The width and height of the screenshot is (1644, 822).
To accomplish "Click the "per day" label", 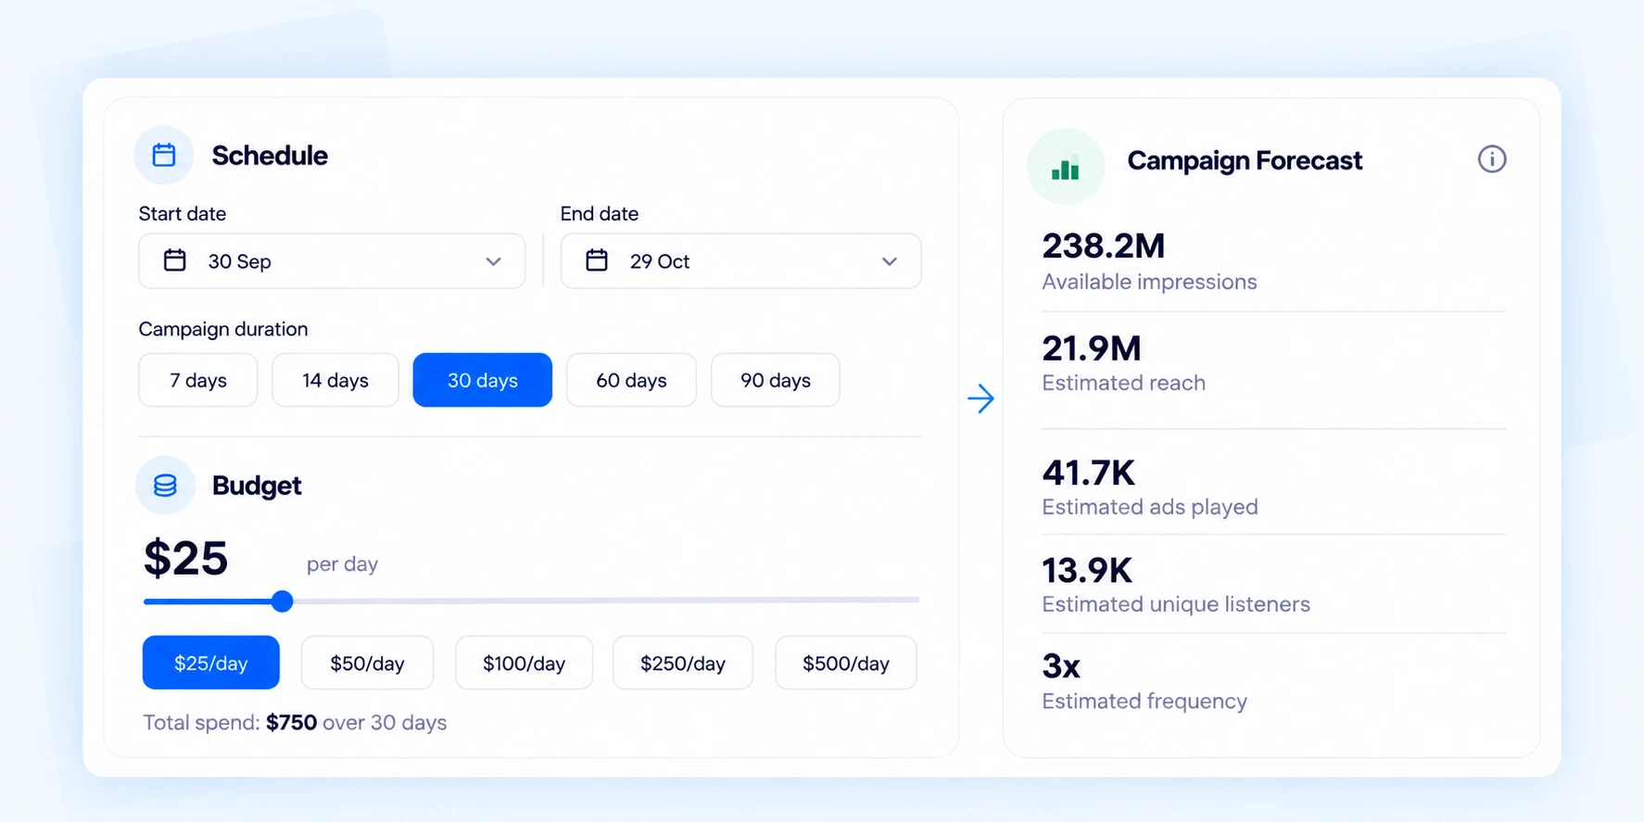I will tap(342, 563).
